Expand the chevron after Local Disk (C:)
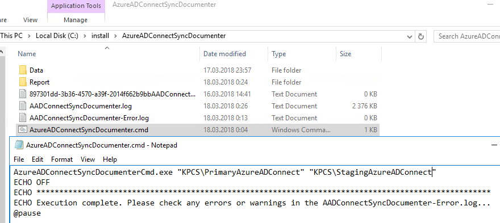Screen dimensions: 500x223 85,36
